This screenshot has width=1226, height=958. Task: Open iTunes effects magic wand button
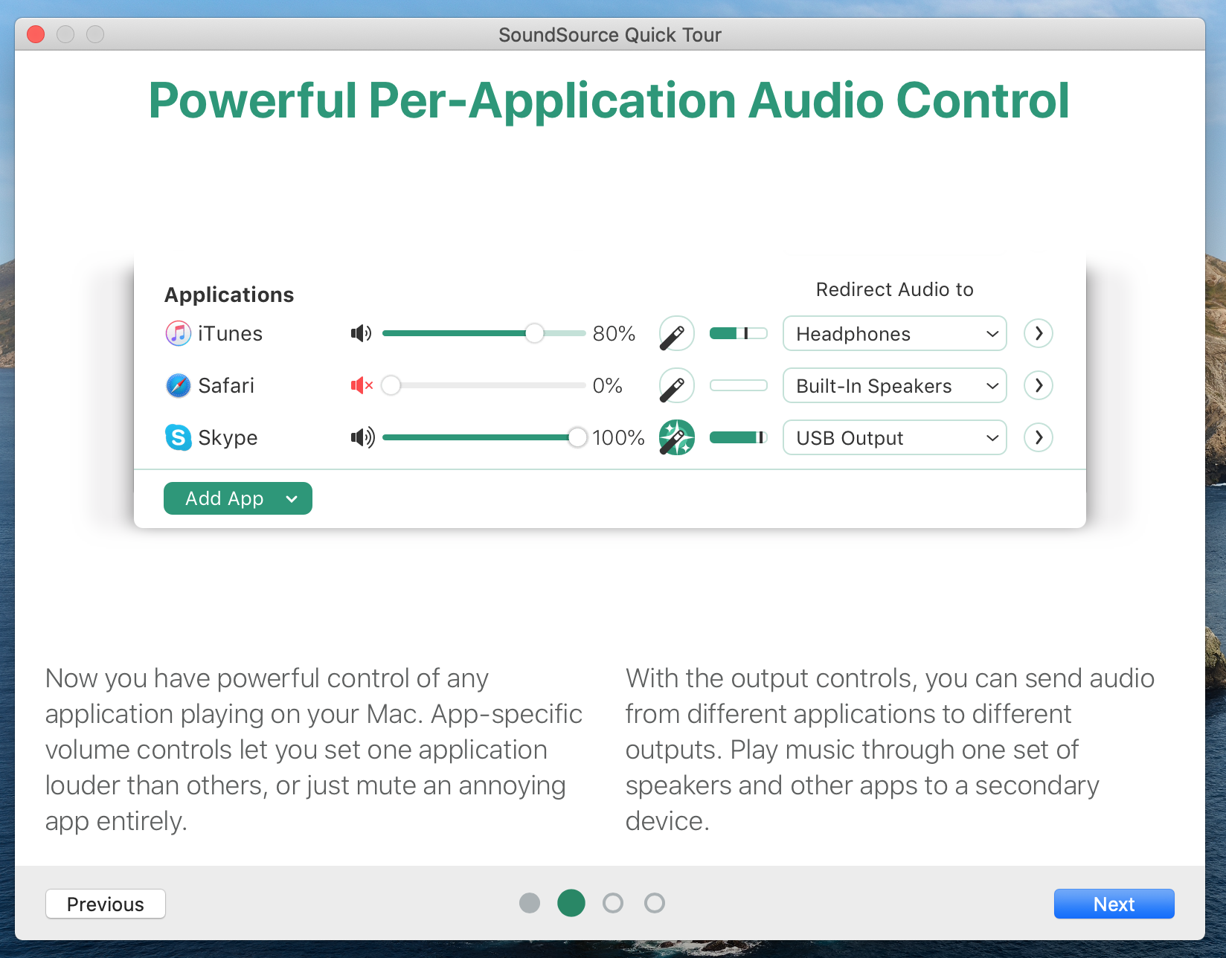(x=676, y=333)
